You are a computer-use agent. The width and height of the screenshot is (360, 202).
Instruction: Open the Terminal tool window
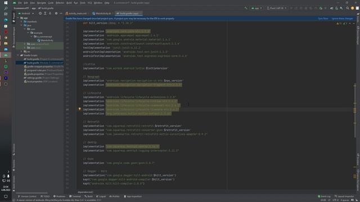75,196
